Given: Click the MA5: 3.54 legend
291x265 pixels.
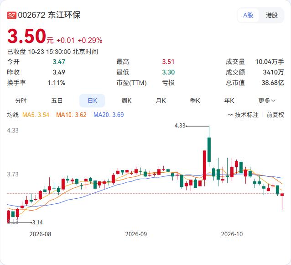Looking at the screenshot, I should [36, 115].
